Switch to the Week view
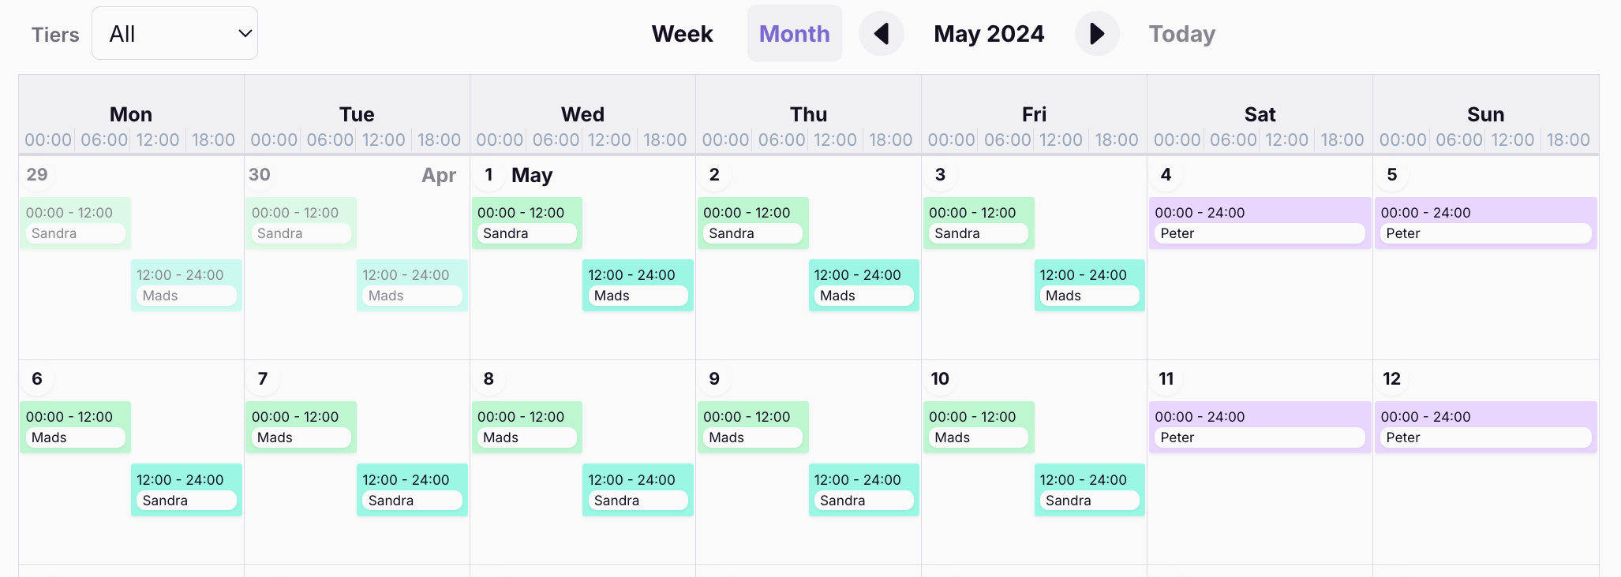Viewport: 1621px width, 577px height. coord(682,33)
